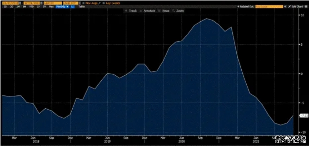The width and height of the screenshot is (309, 146).
Task: Click the double-chevron collapse icon
Action: coord(285,7)
